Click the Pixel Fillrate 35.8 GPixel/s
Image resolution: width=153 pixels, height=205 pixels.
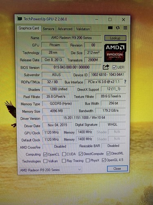pyautogui.click(x=56, y=96)
